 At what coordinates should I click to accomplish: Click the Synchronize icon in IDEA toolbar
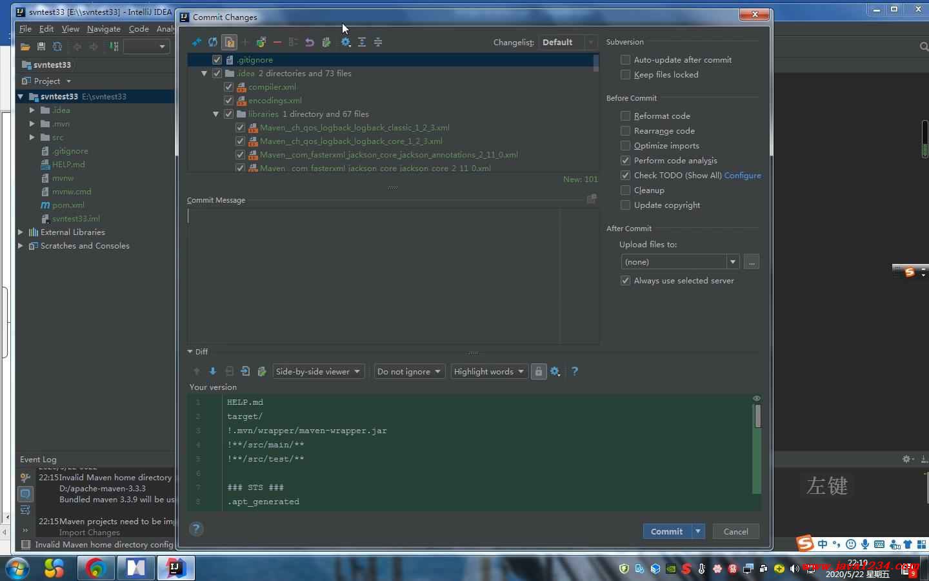pos(57,46)
